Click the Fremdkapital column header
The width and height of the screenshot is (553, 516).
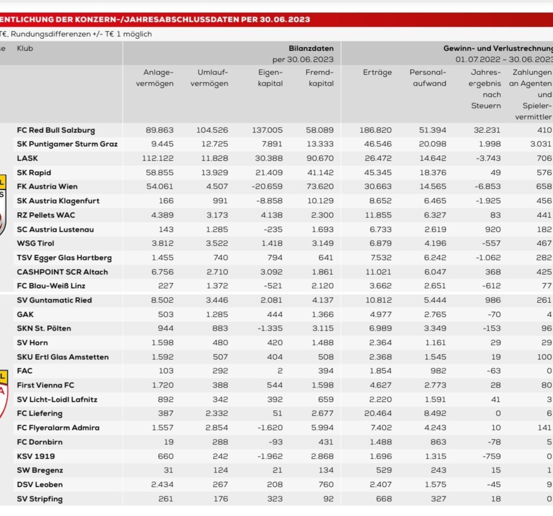coord(319,78)
